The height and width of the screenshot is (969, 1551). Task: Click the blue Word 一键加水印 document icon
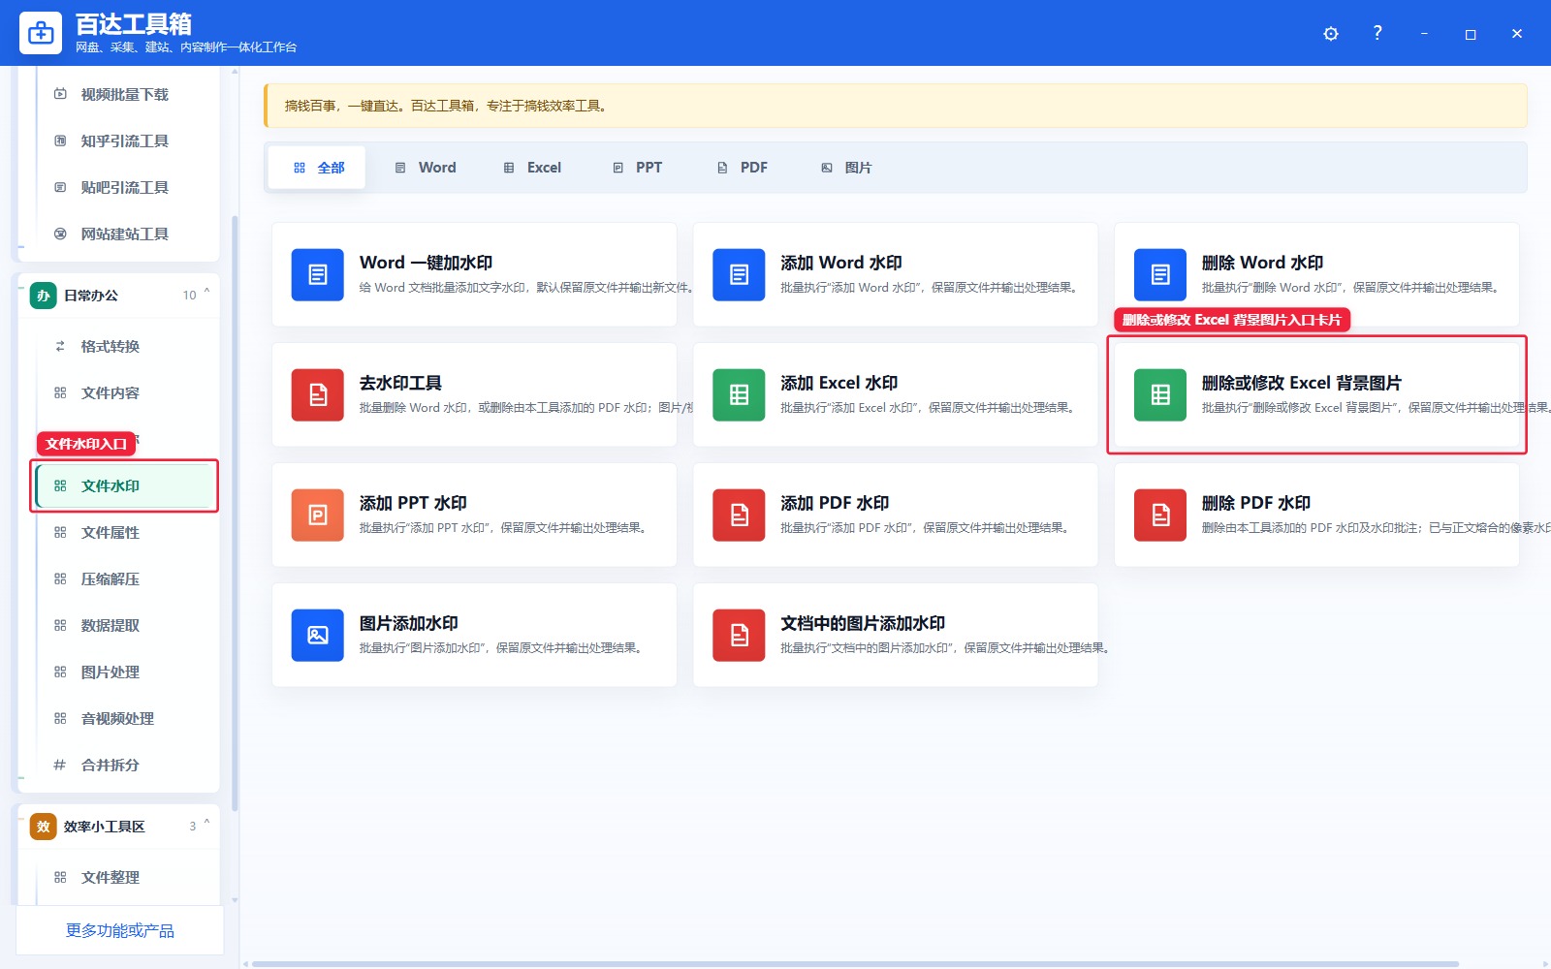click(x=318, y=275)
